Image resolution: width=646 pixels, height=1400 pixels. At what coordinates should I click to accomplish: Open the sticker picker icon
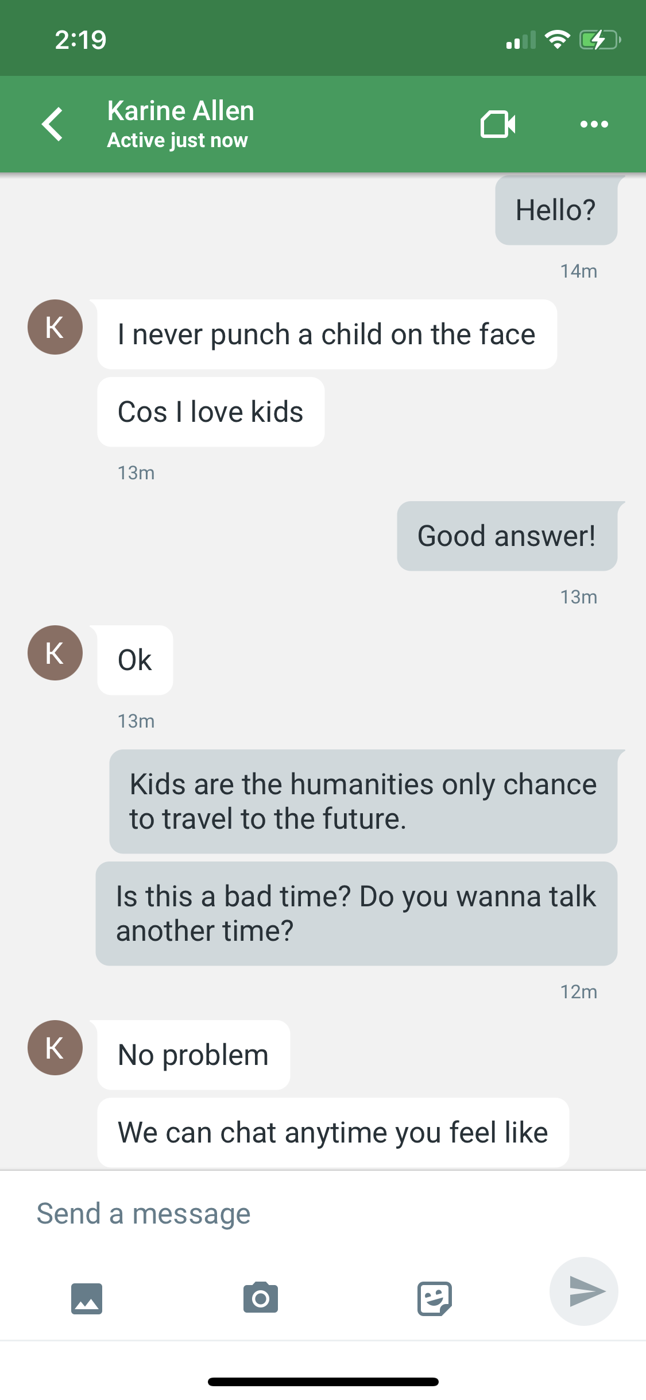[434, 1298]
